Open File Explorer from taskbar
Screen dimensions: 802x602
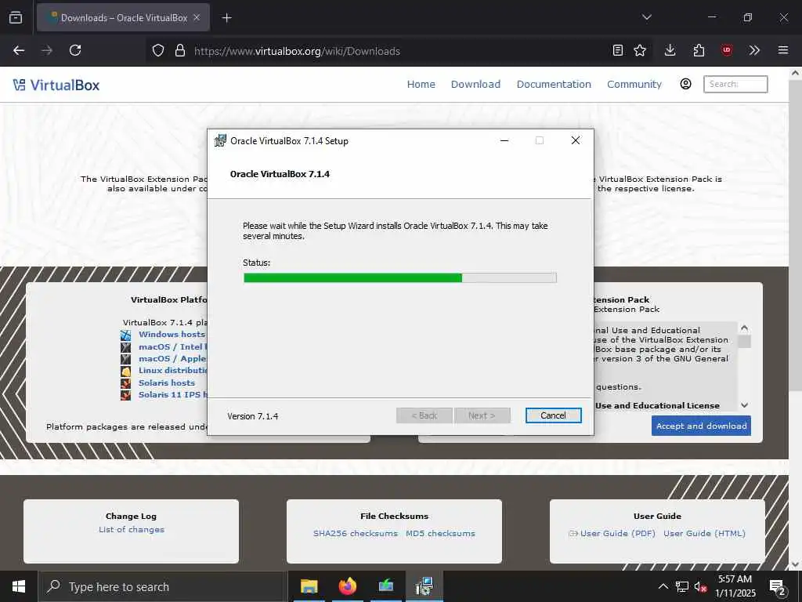point(309,586)
